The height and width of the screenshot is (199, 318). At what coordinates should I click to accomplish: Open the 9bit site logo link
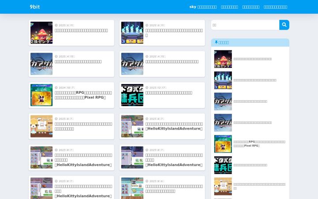coord(35,7)
